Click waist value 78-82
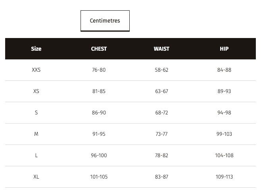Viewport: 261px width, 196px height. point(161,155)
